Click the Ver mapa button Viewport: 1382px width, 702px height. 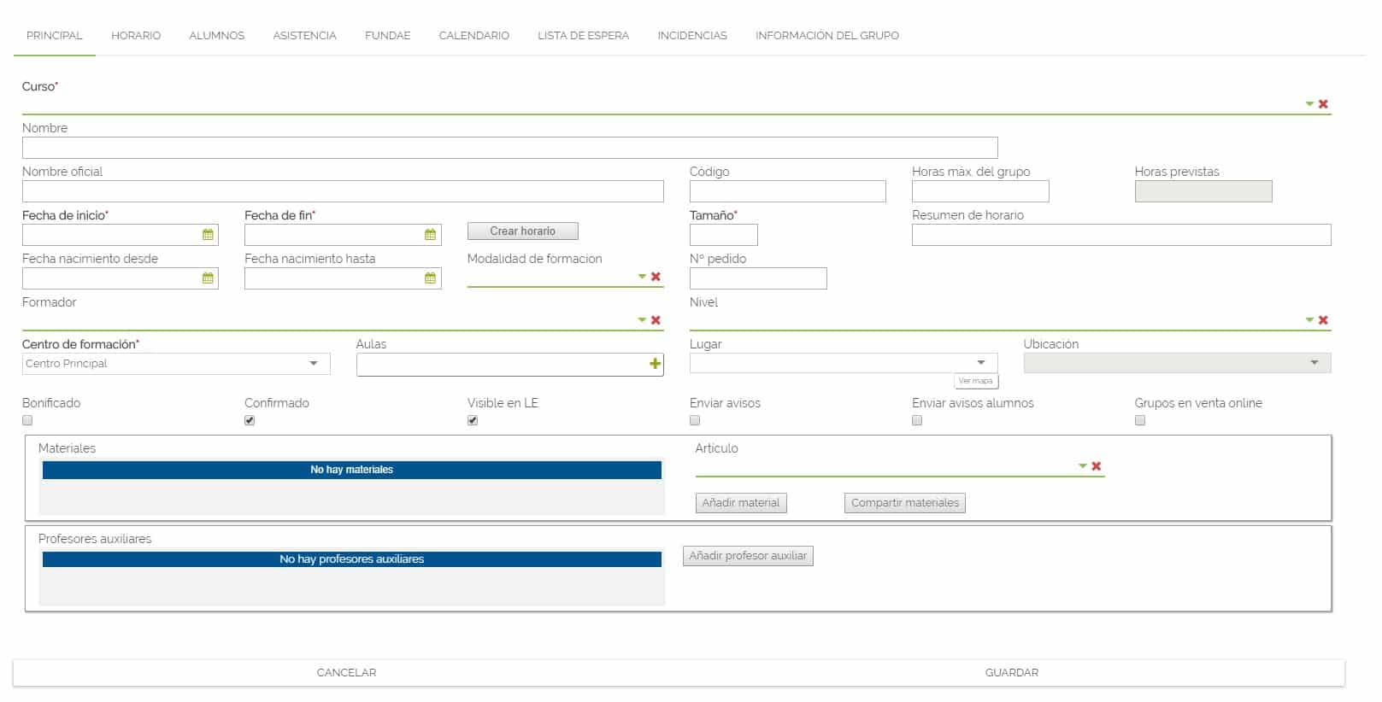coord(976,381)
